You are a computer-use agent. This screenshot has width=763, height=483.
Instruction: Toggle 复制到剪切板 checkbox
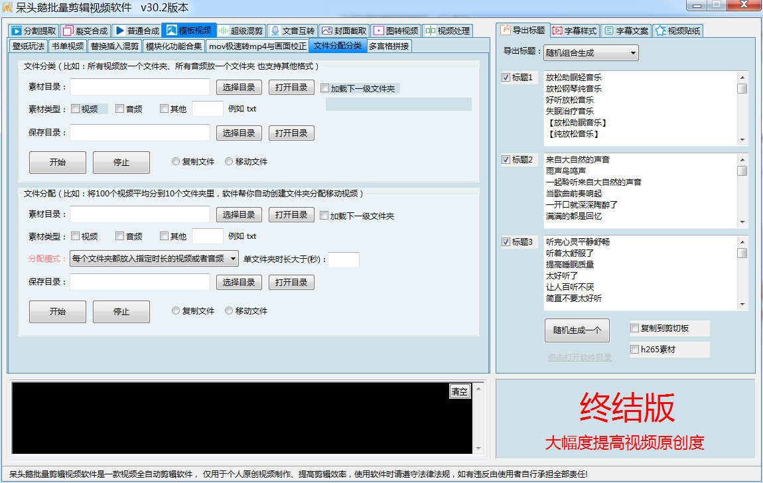[x=634, y=328]
